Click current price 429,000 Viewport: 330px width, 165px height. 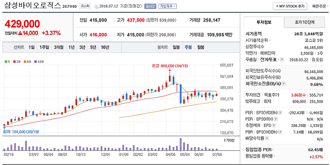[22, 24]
